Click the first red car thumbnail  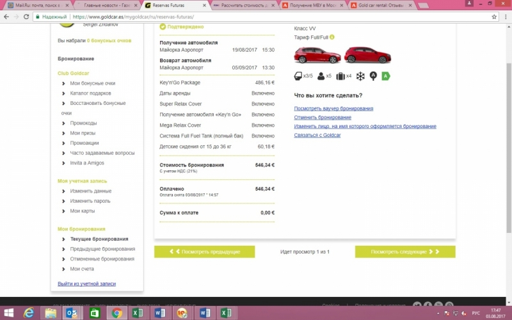coord(309,56)
